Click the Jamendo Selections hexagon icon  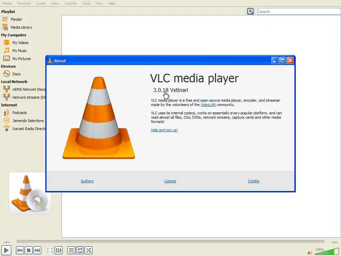(7, 121)
